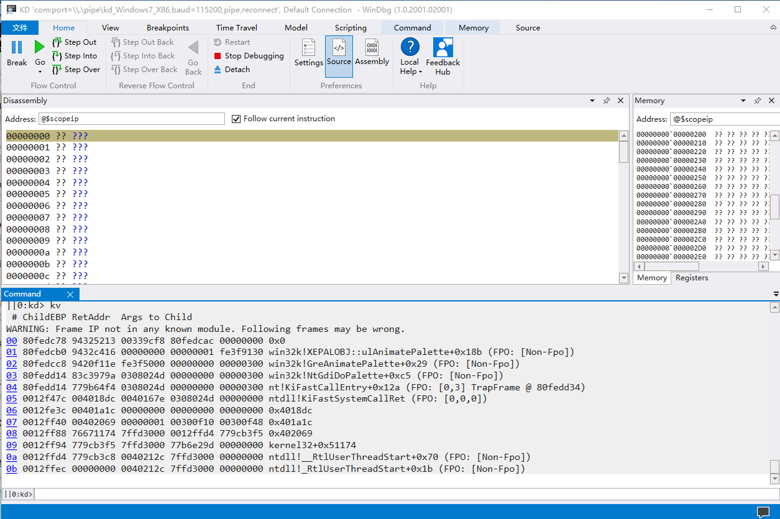780x519 pixels.
Task: Click the WinDbg title bar app icon
Action: [11, 9]
